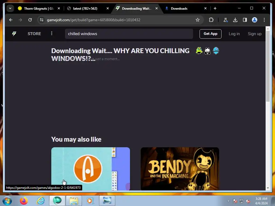Image resolution: width=275 pixels, height=206 pixels.
Task: Open the Sign up link
Action: [255, 34]
